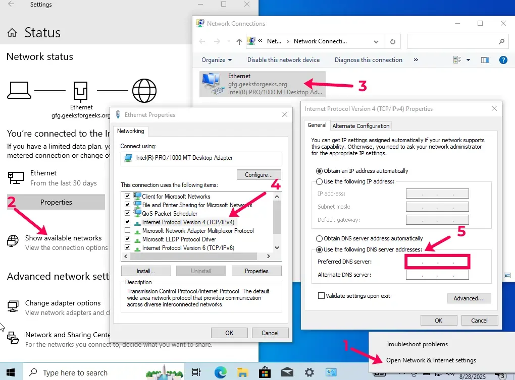Toggle File and Printer Sharing checkbox
This screenshot has width=515, height=380.
pyautogui.click(x=127, y=205)
